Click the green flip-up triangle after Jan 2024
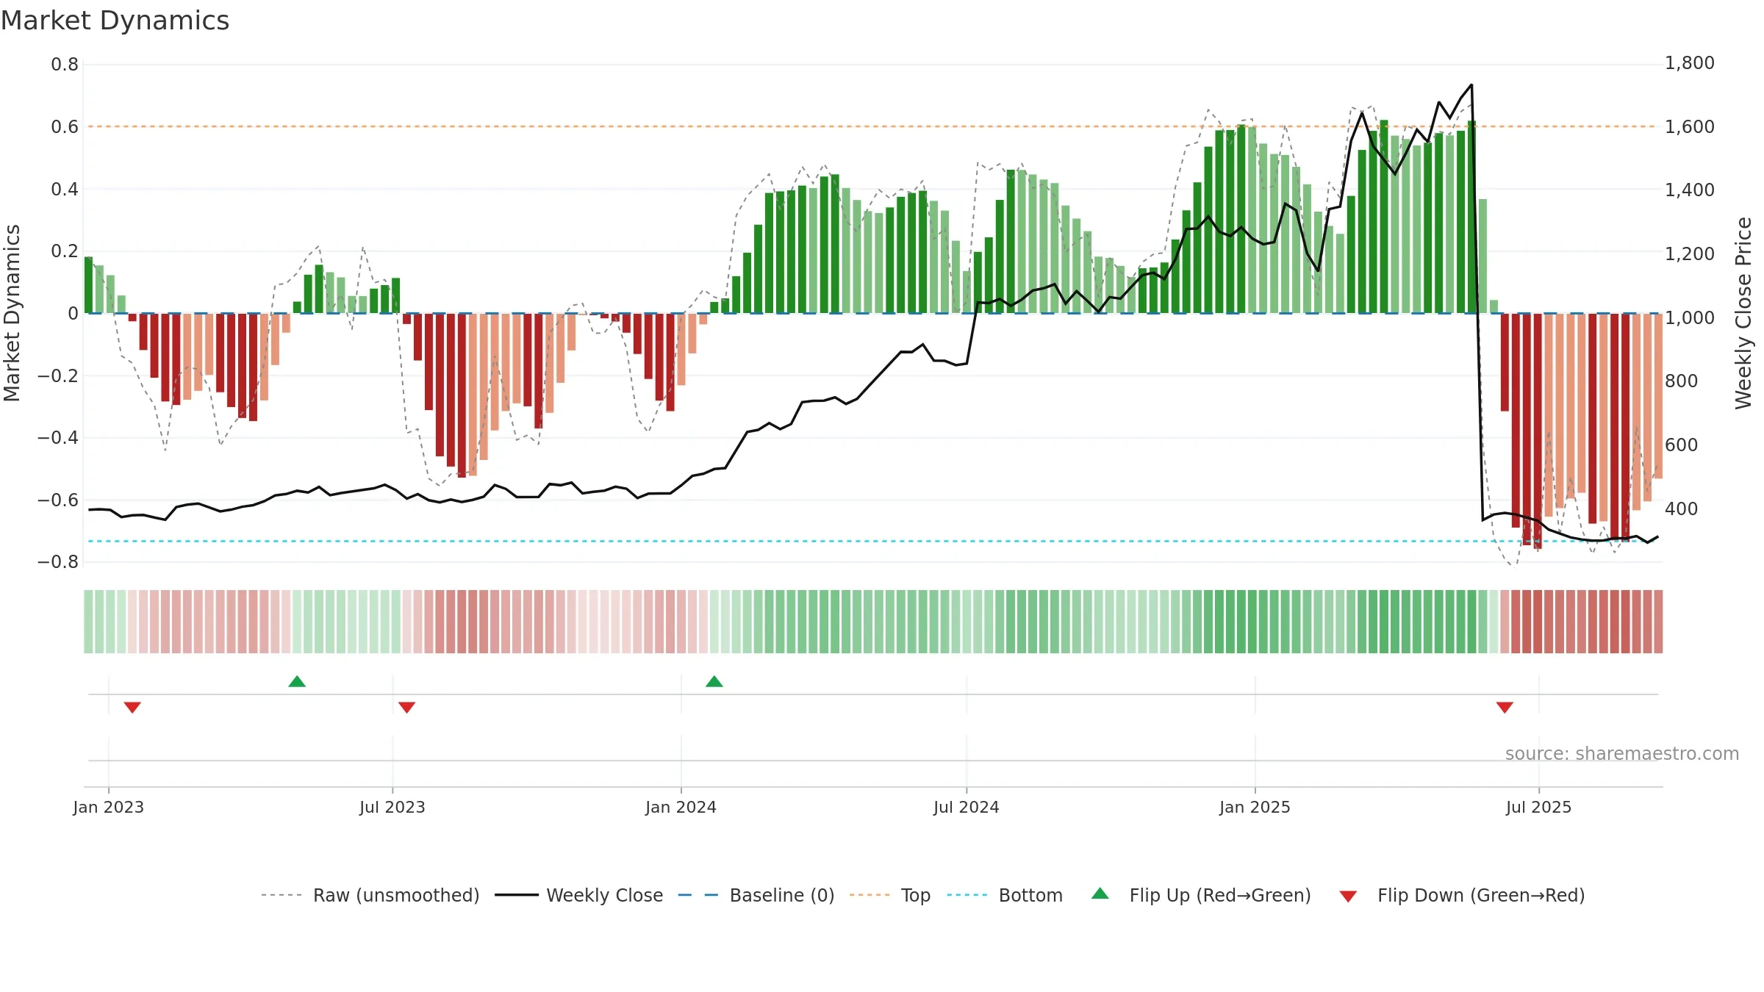Viewport: 1764px width, 992px height. (714, 681)
